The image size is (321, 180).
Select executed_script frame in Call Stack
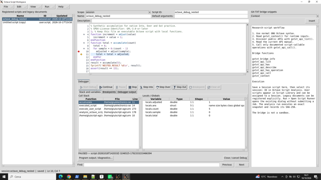[109, 106]
